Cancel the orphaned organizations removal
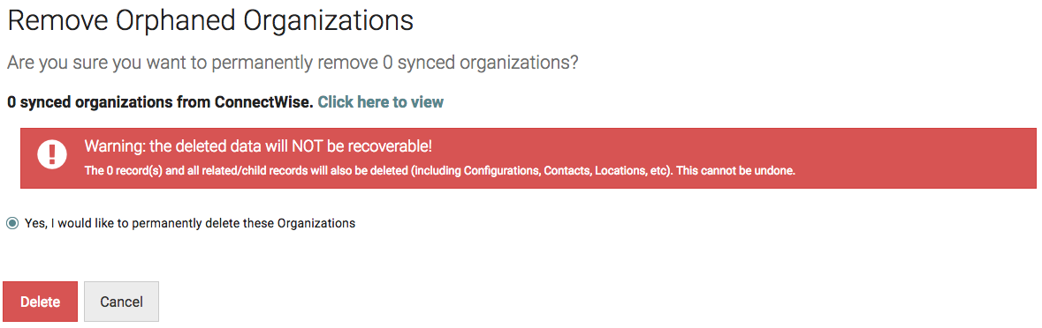The height and width of the screenshot is (328, 1042). [122, 302]
